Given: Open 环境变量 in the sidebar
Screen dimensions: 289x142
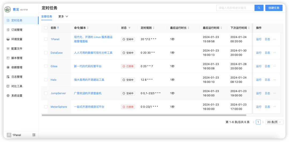Looking at the screenshot, I should [21, 39].
